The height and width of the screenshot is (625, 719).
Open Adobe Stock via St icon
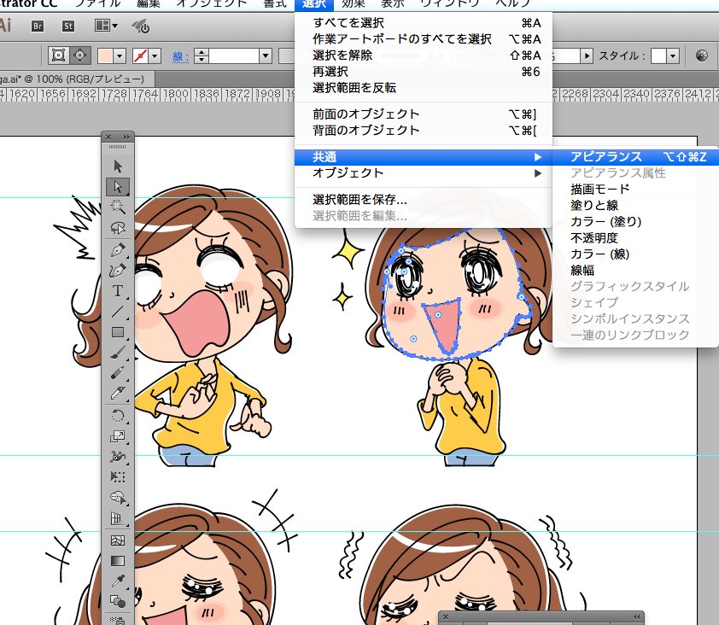[x=67, y=26]
